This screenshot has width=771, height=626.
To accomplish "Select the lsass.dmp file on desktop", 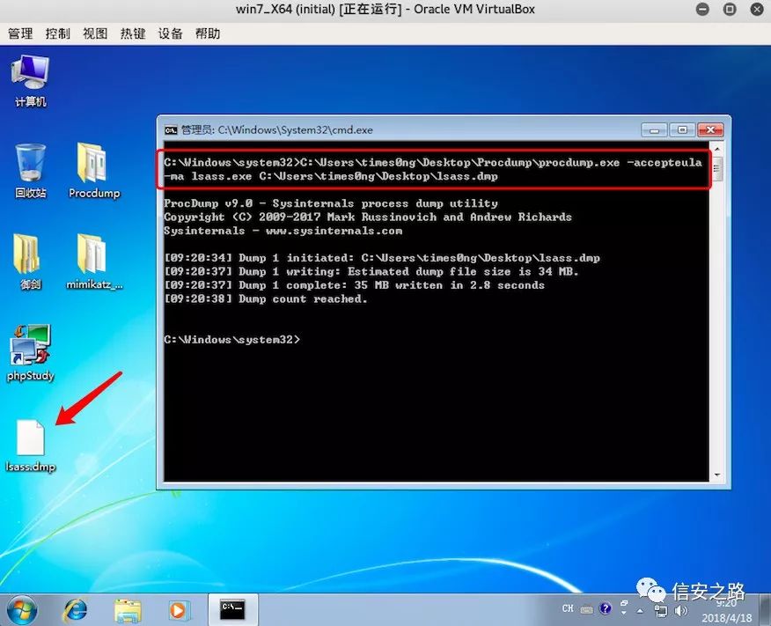I will click(31, 445).
